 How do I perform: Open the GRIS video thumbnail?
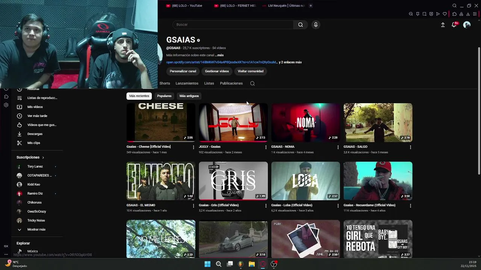click(x=233, y=181)
